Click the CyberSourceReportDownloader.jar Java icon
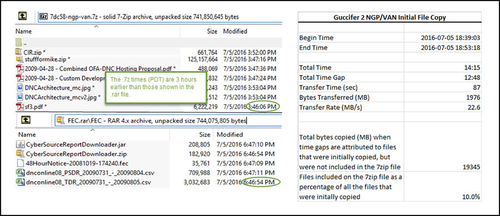This screenshot has height=216, width=500. 20,144
